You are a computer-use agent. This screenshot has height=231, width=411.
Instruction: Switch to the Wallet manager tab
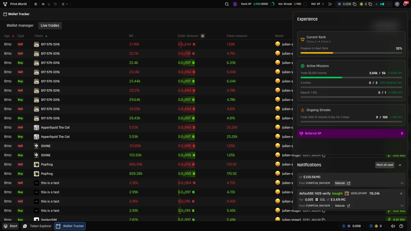coord(20,25)
